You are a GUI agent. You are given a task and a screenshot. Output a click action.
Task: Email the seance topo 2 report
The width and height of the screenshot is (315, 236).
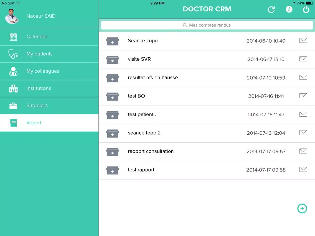(x=303, y=133)
